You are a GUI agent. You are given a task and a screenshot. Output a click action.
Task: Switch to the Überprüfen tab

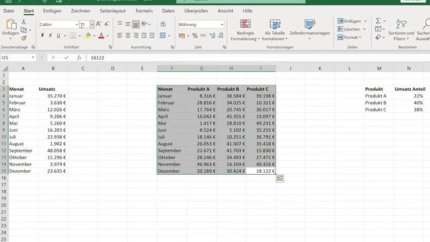196,11
